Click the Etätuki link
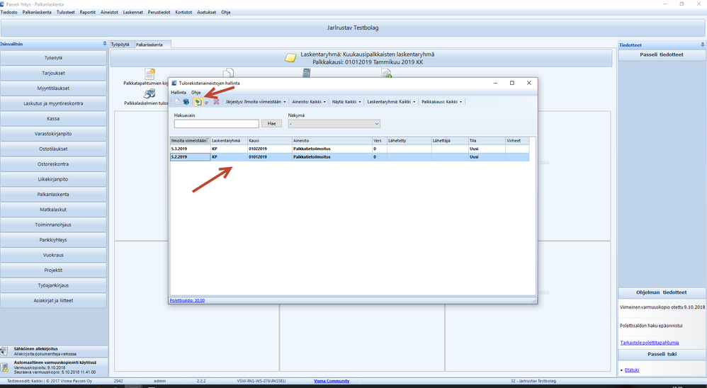This screenshot has height=388, width=707. (x=632, y=370)
